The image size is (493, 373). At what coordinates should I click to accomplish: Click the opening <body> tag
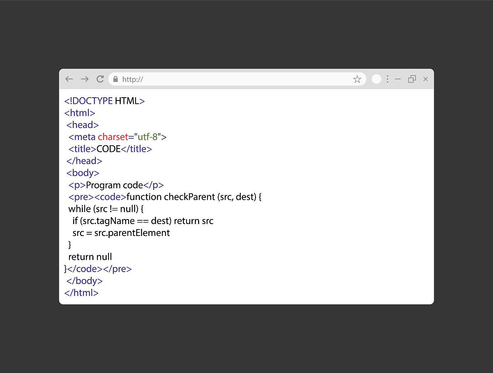pyautogui.click(x=83, y=173)
